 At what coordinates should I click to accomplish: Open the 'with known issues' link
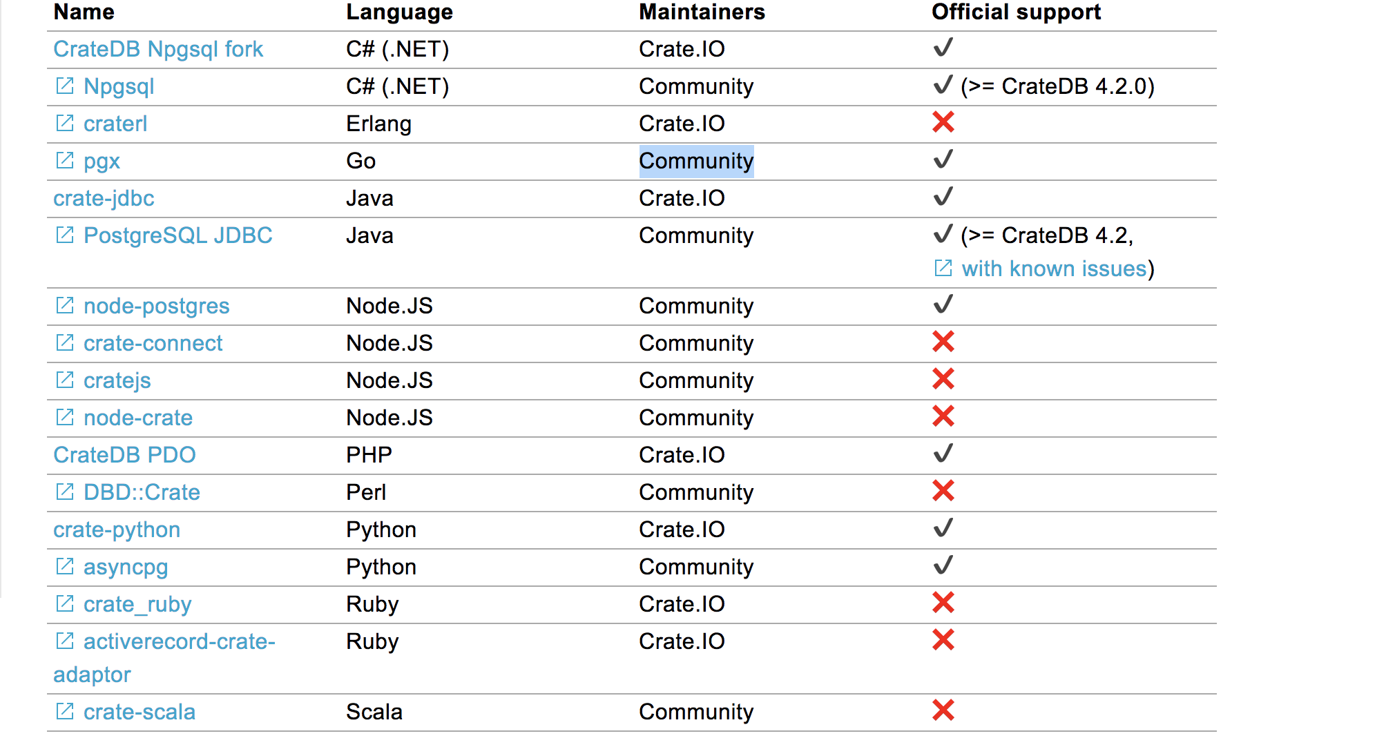point(1054,269)
